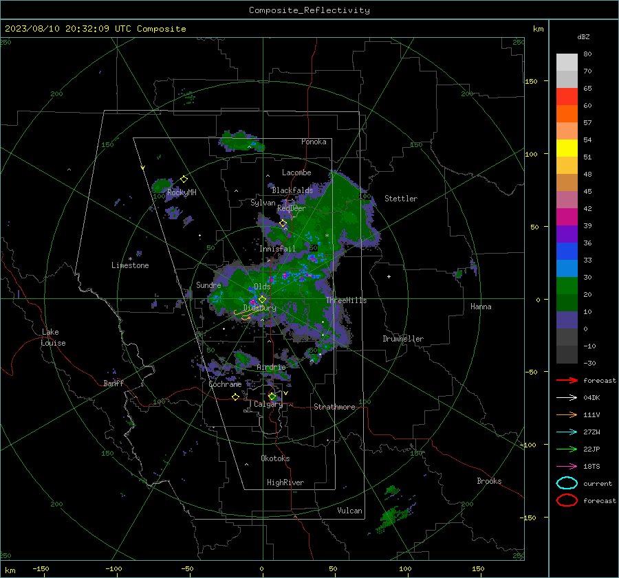Select the yellow 51-54 dBZ swatch
This screenshot has width=619, height=578.
pyautogui.click(x=567, y=148)
